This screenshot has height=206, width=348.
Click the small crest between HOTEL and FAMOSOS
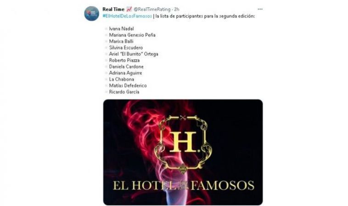click(x=183, y=185)
